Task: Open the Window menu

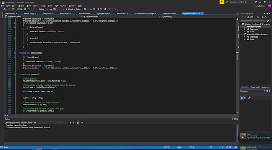Action: point(72,6)
